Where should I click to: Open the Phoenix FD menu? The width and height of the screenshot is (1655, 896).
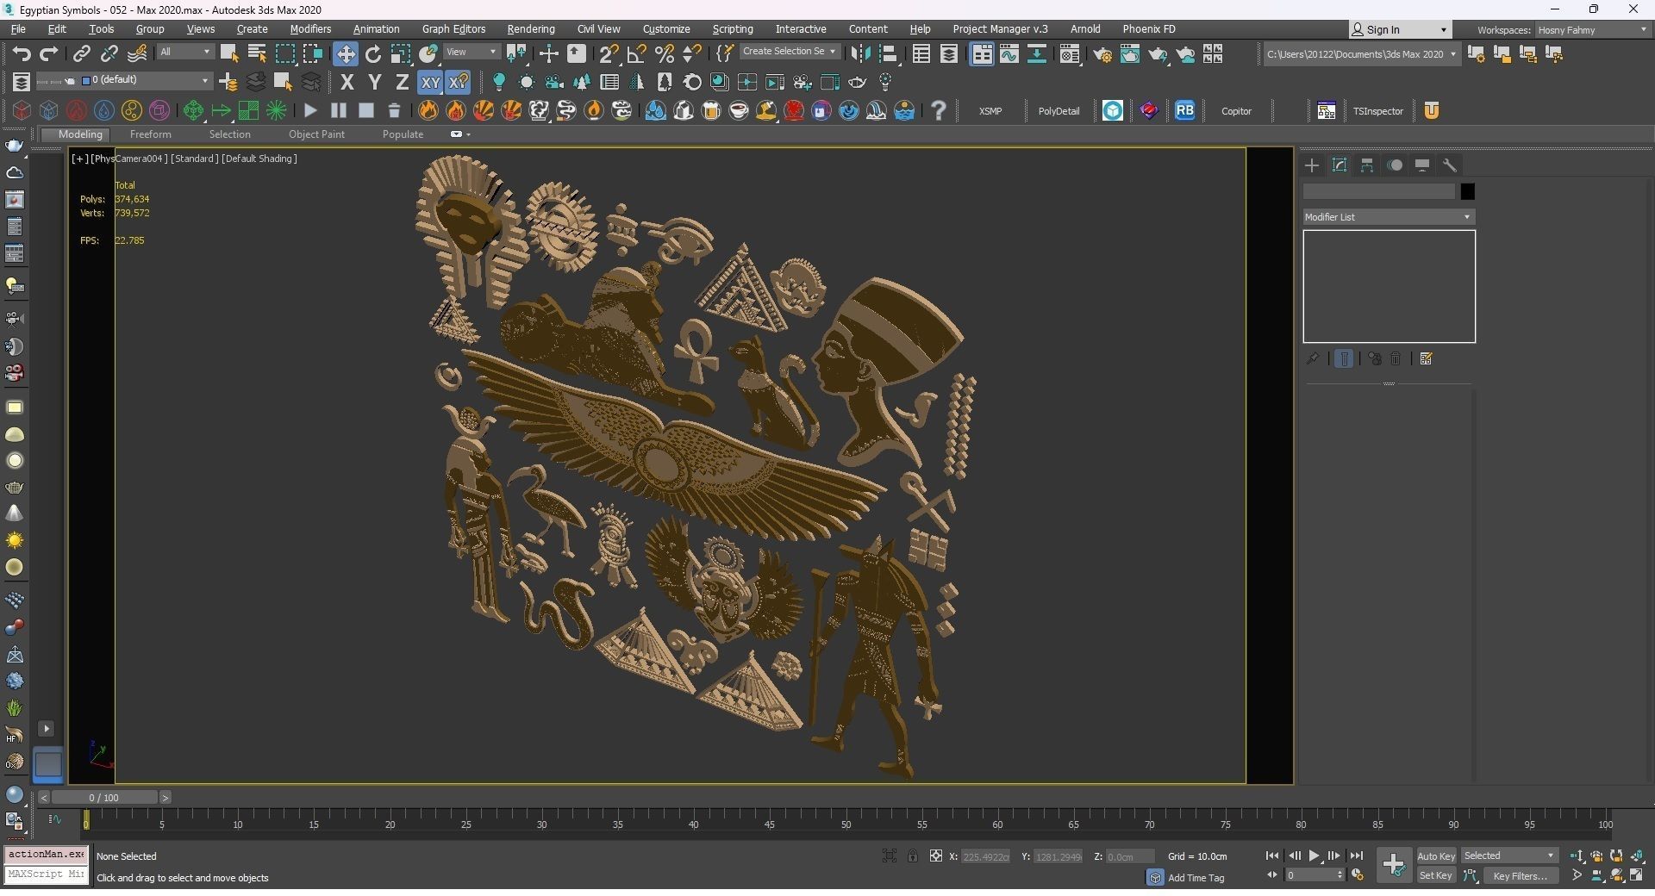tap(1149, 29)
